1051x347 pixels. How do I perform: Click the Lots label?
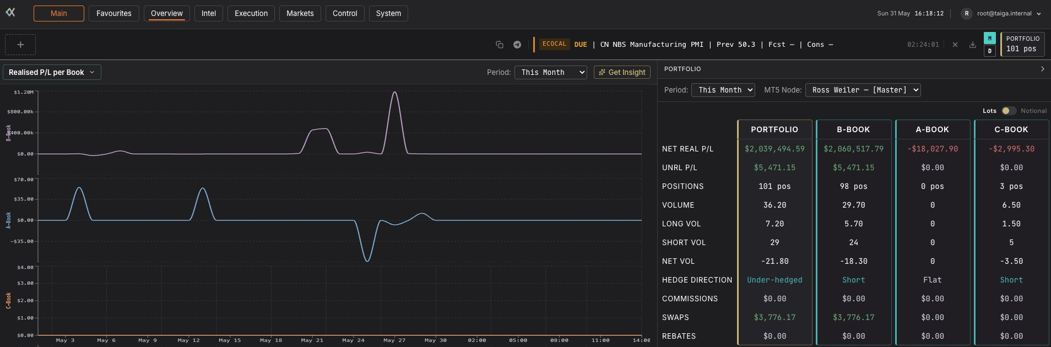tap(989, 111)
